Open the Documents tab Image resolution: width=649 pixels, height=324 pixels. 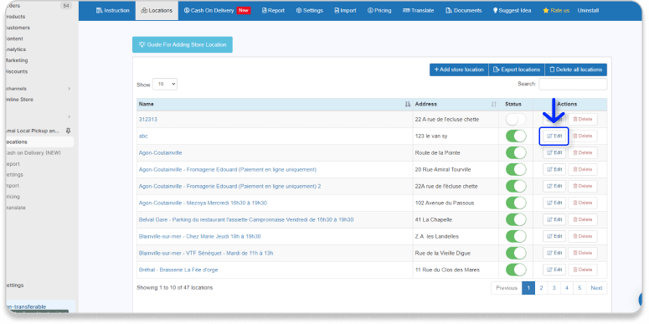point(463,10)
